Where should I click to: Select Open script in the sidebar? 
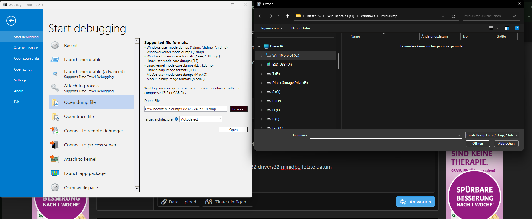pos(21,69)
